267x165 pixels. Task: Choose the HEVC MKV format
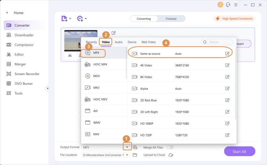104,99
